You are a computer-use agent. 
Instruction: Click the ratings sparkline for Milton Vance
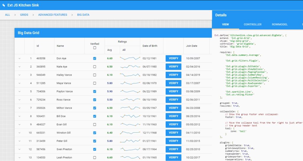coord(130,108)
